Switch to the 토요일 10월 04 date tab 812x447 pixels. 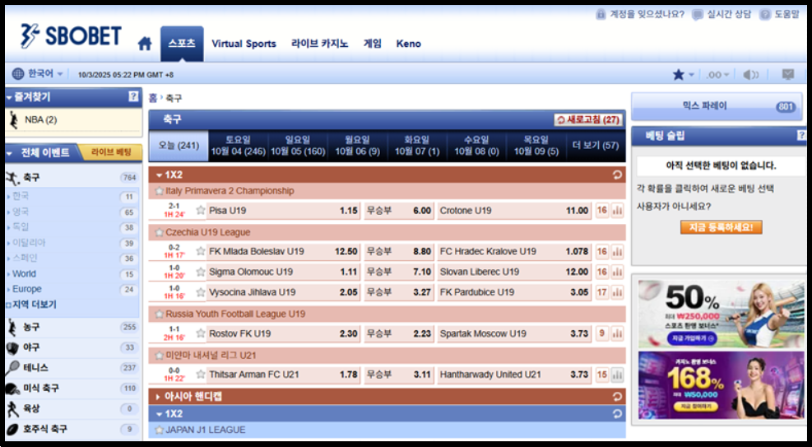tap(238, 146)
